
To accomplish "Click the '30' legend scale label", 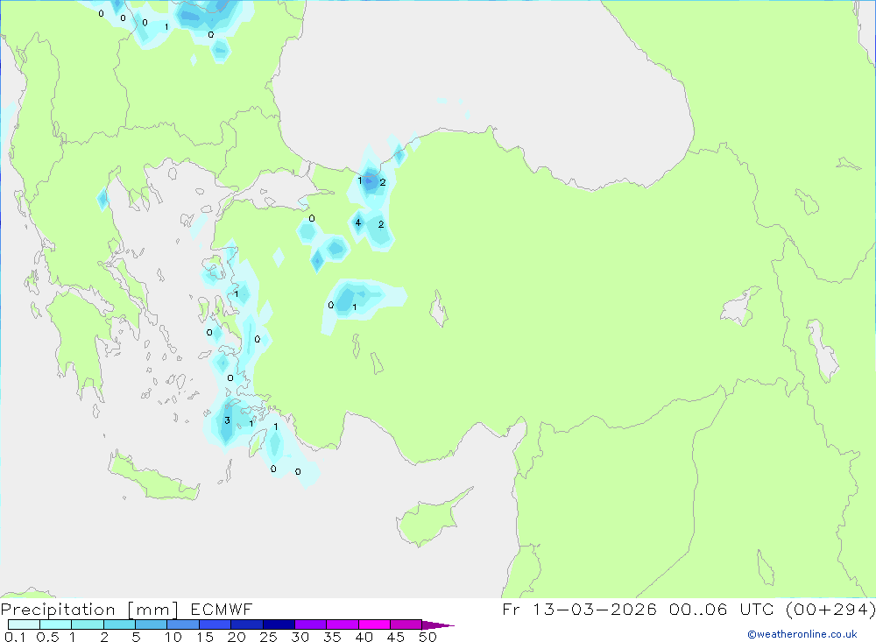I will (x=300, y=637).
